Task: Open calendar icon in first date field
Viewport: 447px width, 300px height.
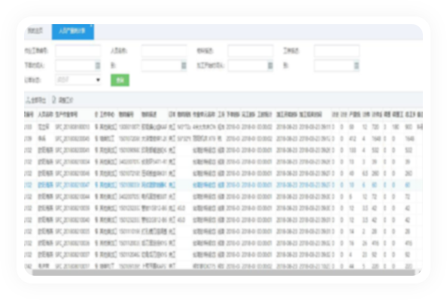Action: [98, 65]
